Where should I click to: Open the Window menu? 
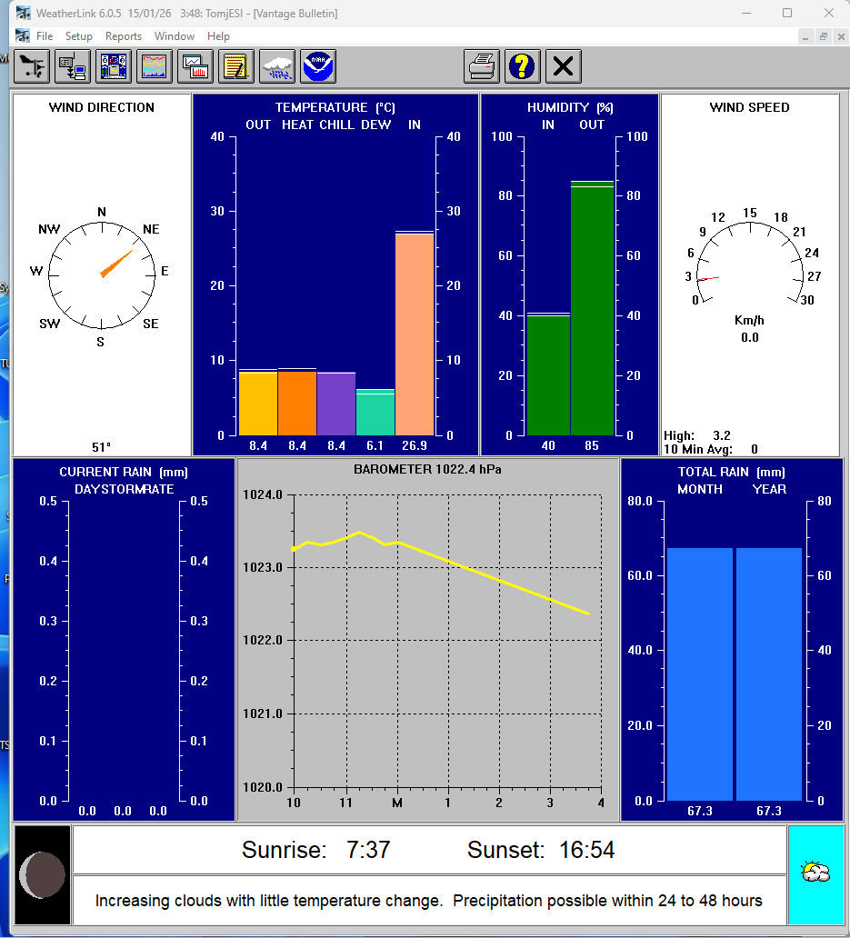175,36
